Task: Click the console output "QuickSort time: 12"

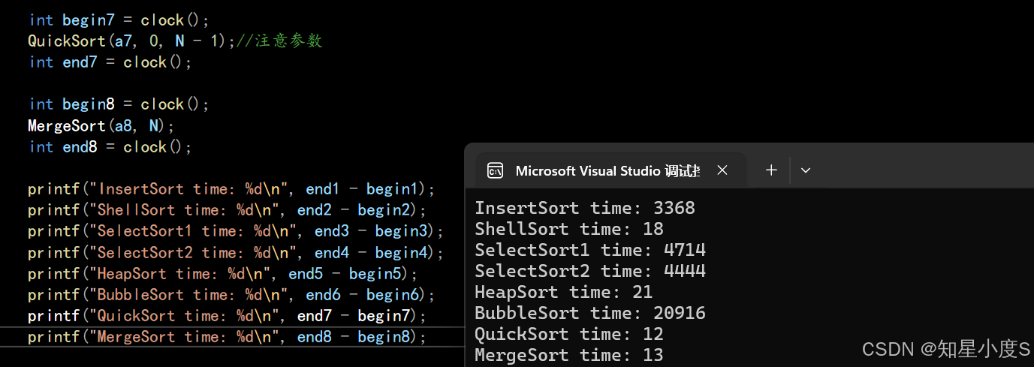Action: (568, 334)
